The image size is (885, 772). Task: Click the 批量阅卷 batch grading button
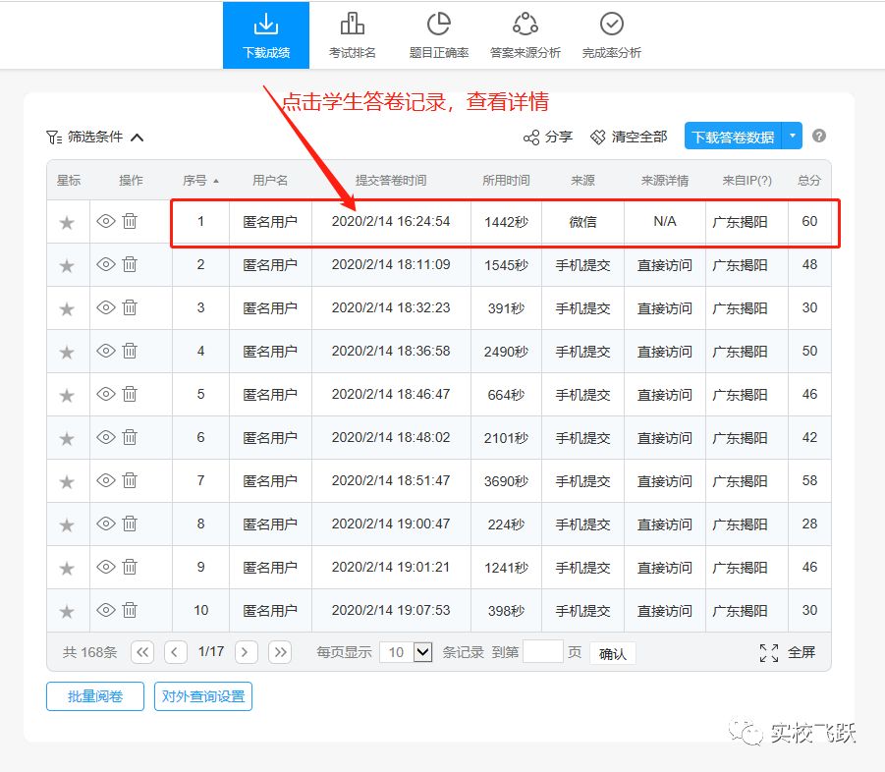(94, 696)
